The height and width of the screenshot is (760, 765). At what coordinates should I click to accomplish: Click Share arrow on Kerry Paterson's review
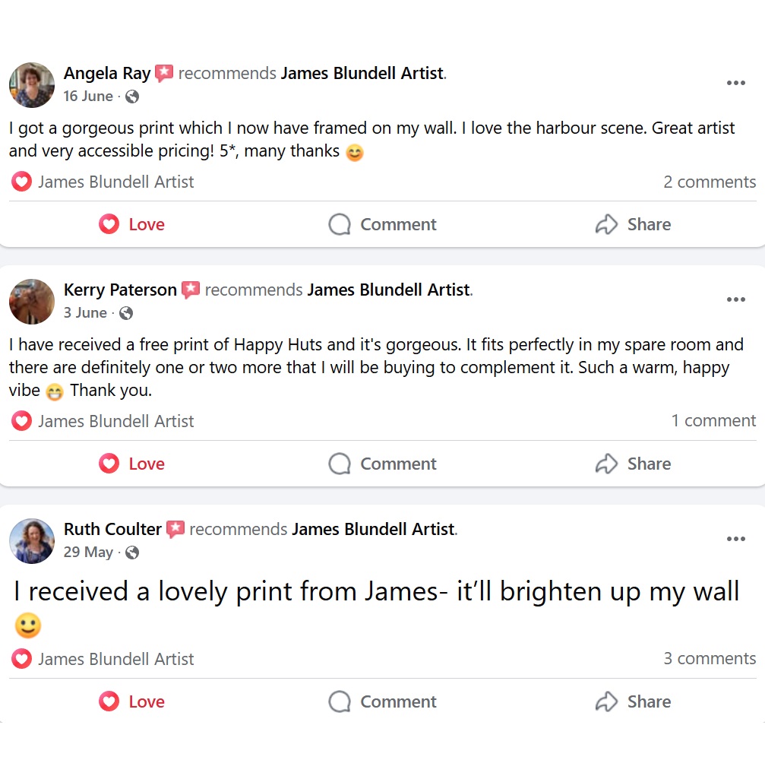[x=606, y=464]
